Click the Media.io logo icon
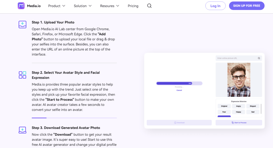This screenshot has width=273, height=148. [21, 6]
